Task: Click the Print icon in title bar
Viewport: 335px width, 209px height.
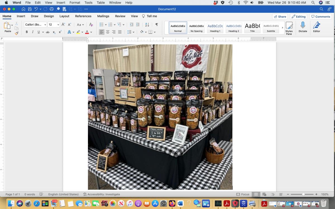Action: [x=52, y=9]
